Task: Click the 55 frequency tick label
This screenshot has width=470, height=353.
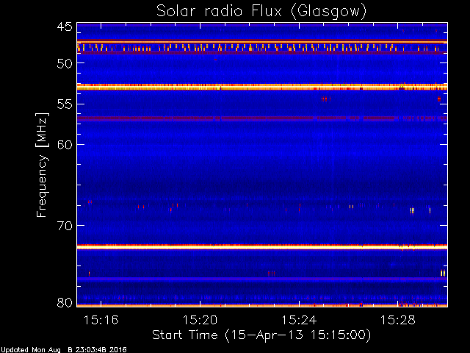Action: click(x=65, y=104)
